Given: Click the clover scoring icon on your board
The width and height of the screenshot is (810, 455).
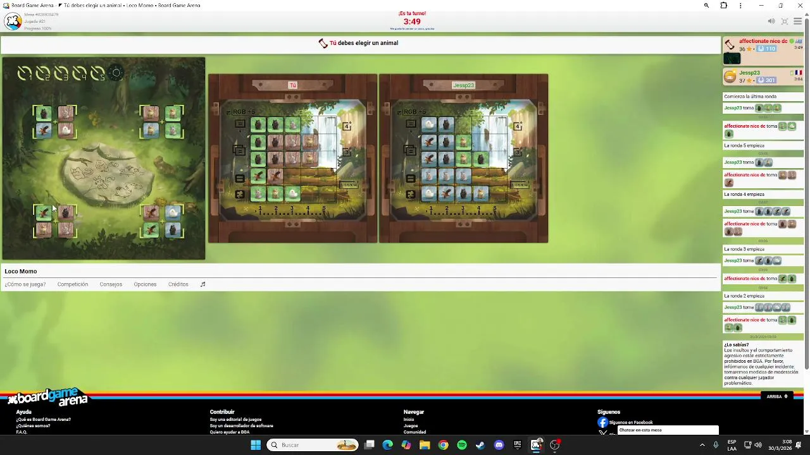Looking at the screenshot, I should [x=239, y=195].
